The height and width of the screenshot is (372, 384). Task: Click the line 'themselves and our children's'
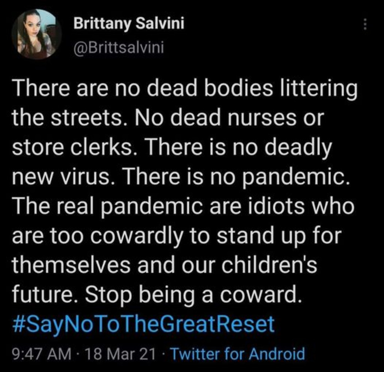click(x=165, y=265)
